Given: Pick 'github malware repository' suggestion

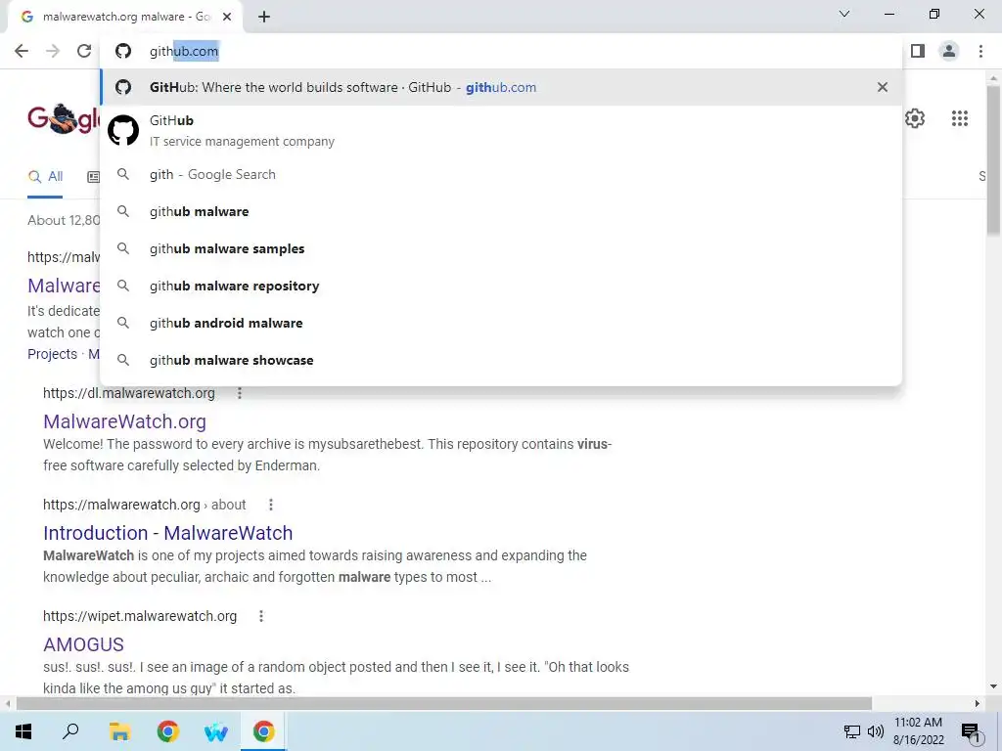Looking at the screenshot, I should pos(501,286).
